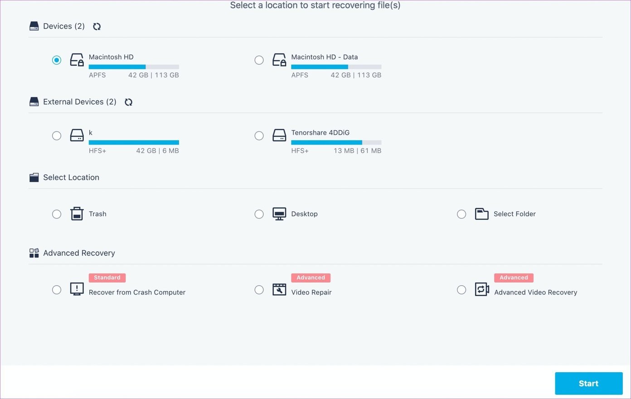Select the Macintosh HD radio button
The height and width of the screenshot is (399, 631).
pyautogui.click(x=57, y=60)
